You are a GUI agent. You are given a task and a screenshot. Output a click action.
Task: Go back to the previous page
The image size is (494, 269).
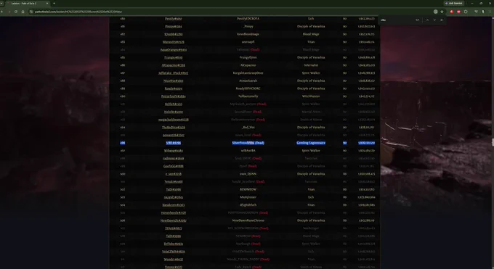coord(2,12)
